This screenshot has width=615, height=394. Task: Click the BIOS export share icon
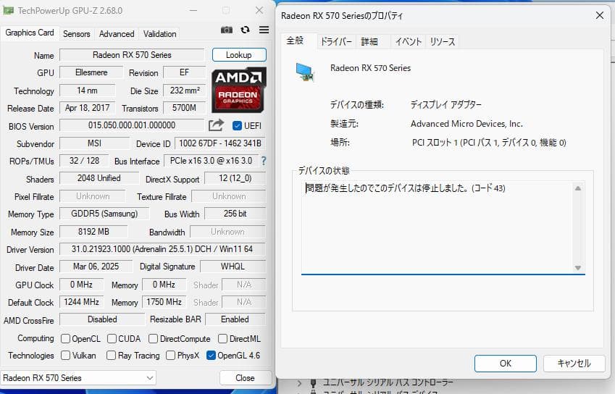216,125
